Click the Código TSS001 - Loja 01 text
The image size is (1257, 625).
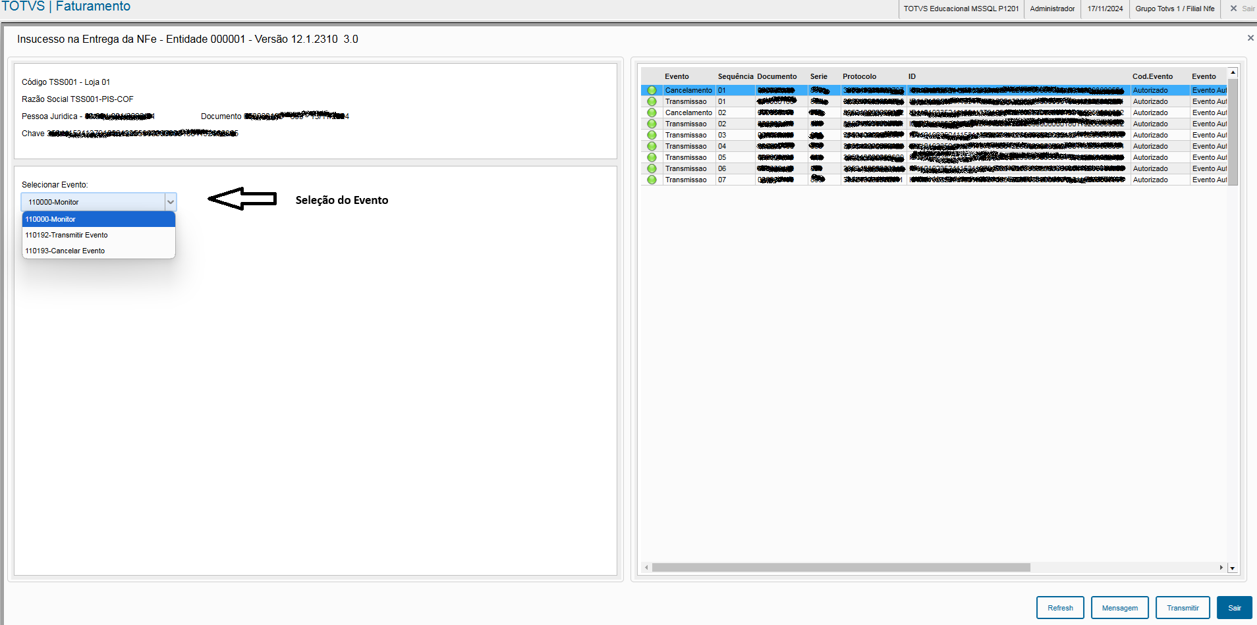pyautogui.click(x=66, y=82)
